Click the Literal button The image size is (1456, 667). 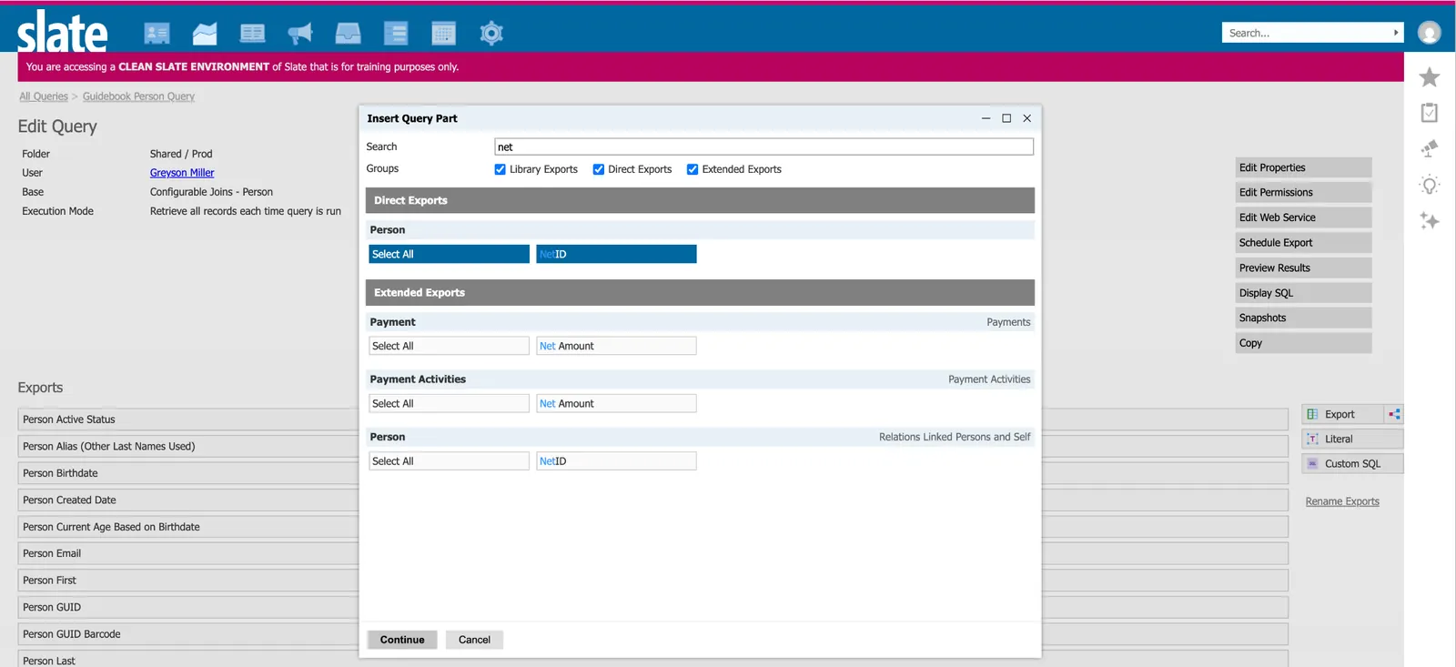click(x=1352, y=439)
